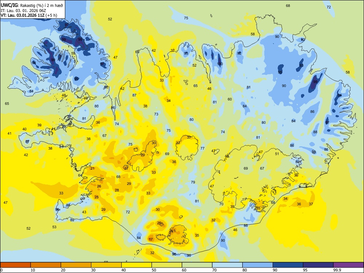Click the dark red 0–10 legend swatch
The image size is (364, 273).
(15, 265)
